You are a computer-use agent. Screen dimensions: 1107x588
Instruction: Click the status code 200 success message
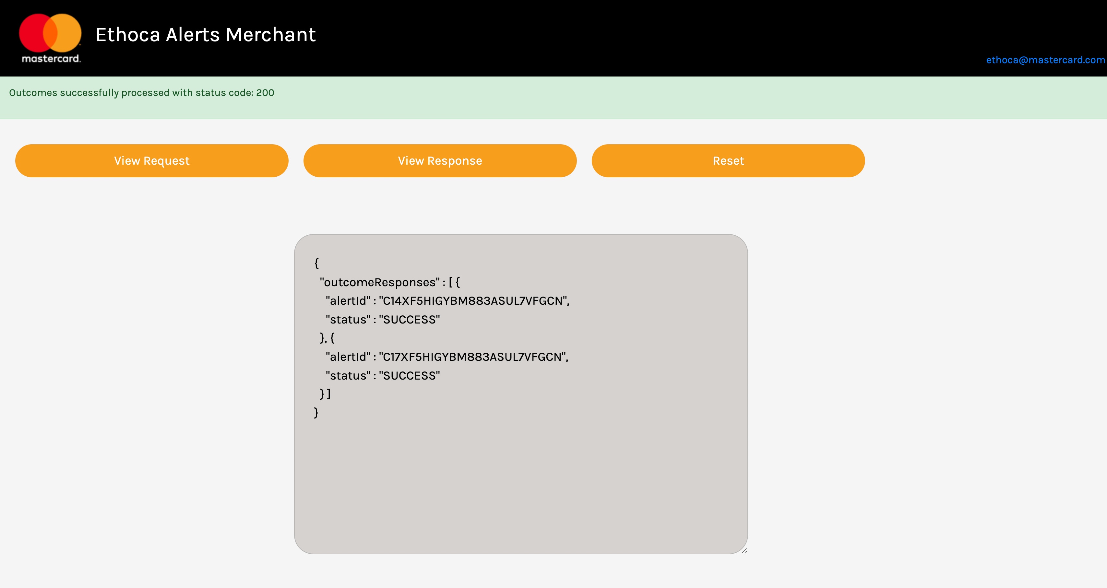[x=141, y=93]
